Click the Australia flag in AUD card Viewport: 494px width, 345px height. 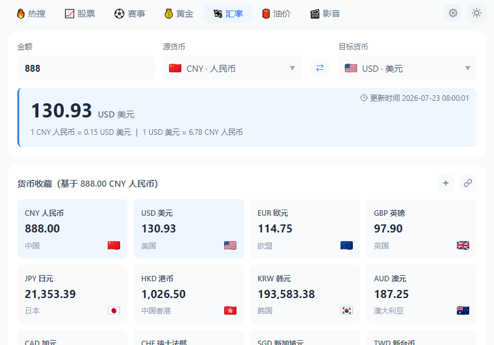pyautogui.click(x=463, y=311)
